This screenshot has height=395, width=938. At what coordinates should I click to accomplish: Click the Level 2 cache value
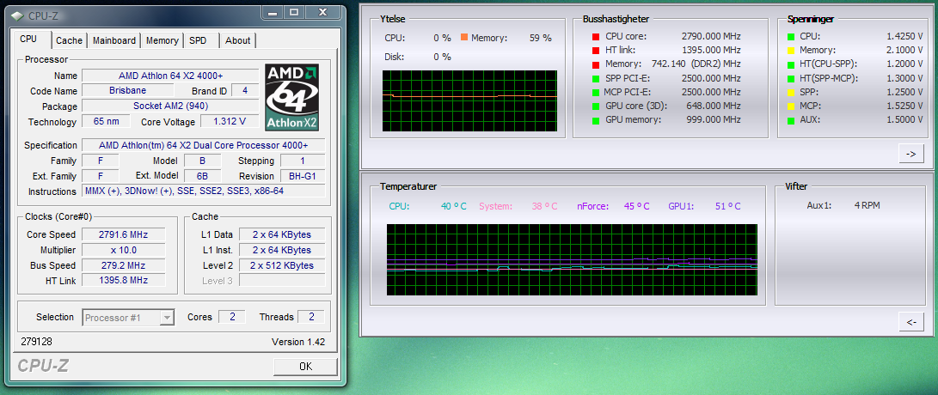pos(282,265)
